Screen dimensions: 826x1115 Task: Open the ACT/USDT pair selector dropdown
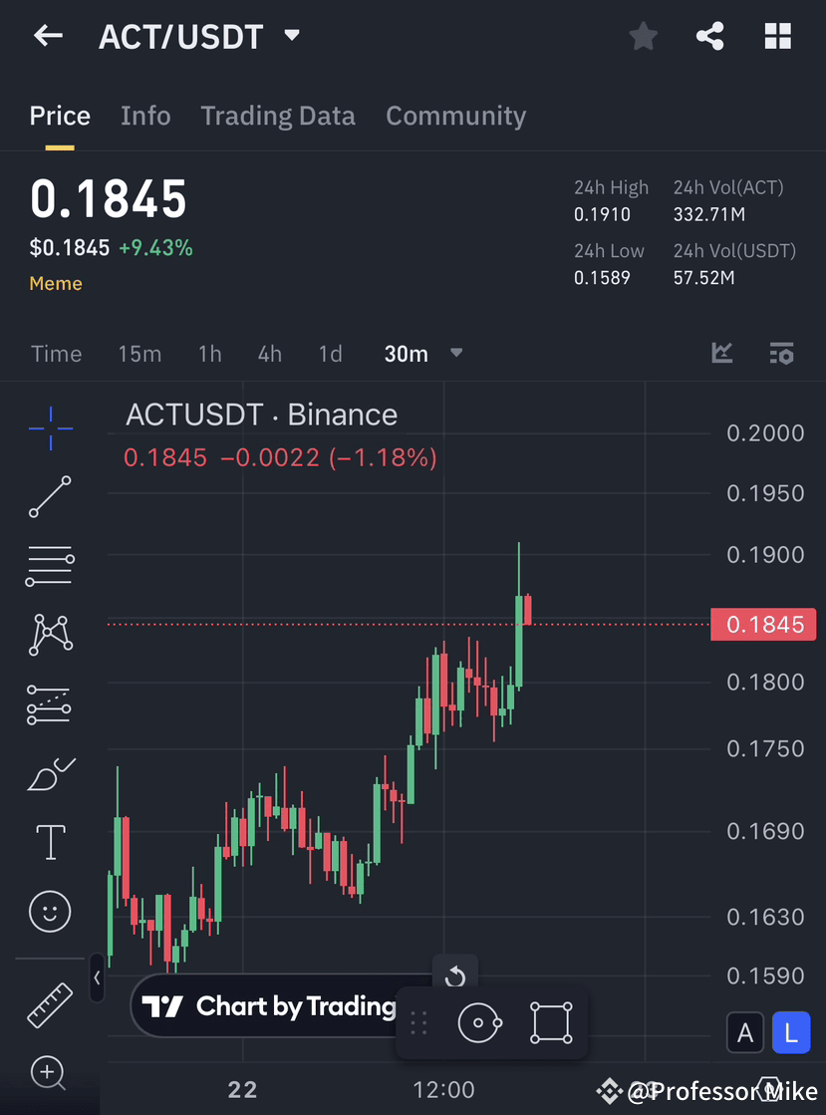tap(291, 34)
